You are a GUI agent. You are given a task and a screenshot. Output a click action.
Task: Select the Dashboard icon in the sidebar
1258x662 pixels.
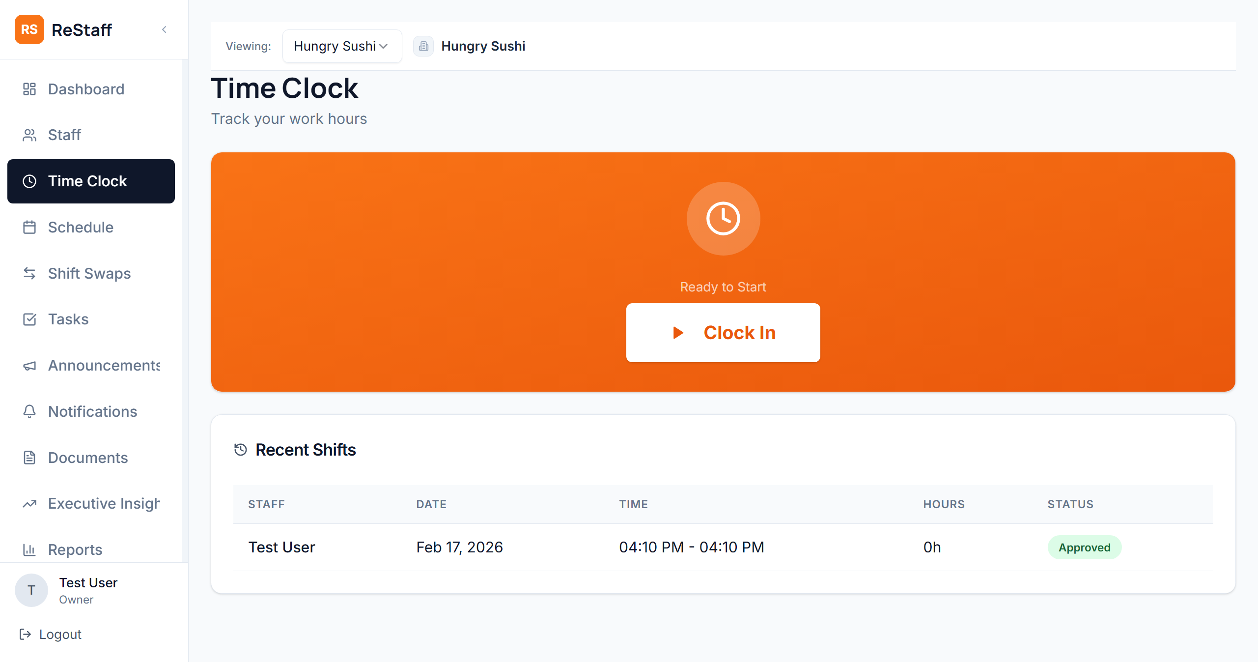[x=29, y=89]
